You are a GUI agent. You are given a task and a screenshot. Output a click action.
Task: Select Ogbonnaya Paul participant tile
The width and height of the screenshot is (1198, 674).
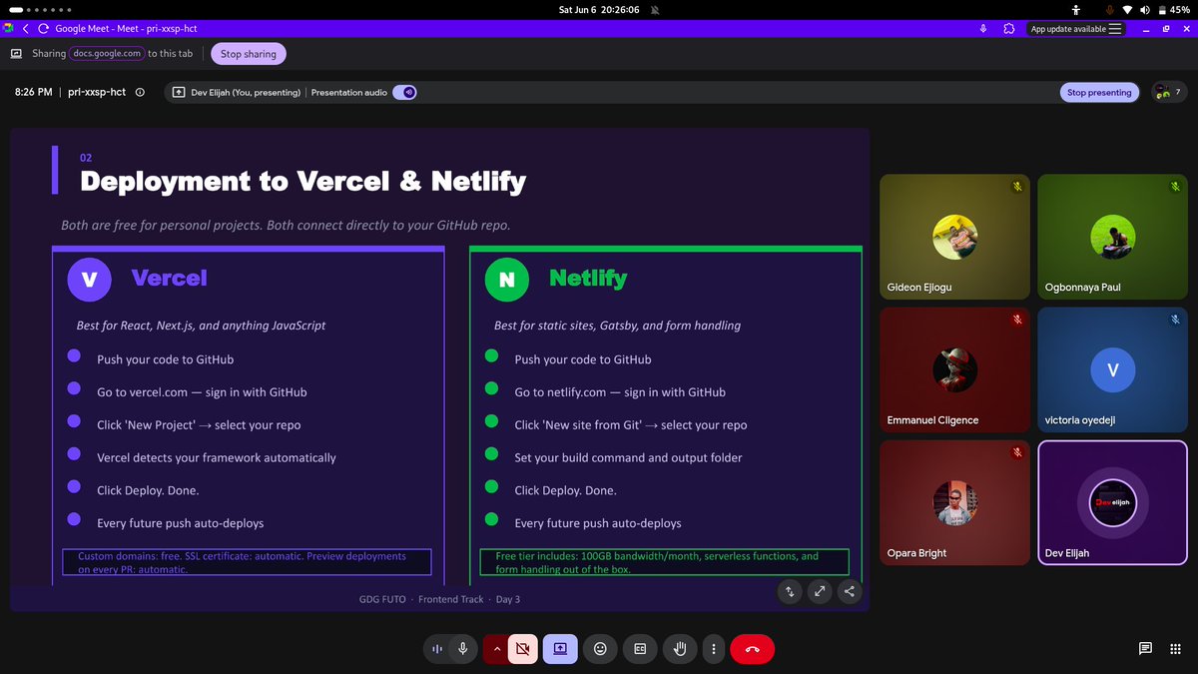[1112, 237]
